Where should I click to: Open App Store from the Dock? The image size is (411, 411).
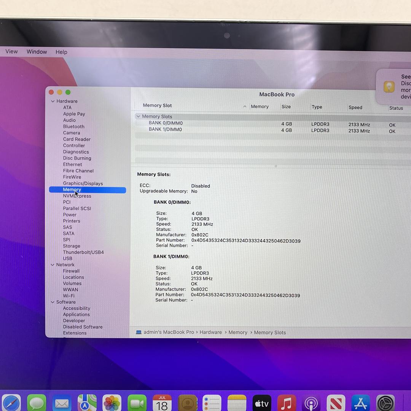tap(361, 403)
